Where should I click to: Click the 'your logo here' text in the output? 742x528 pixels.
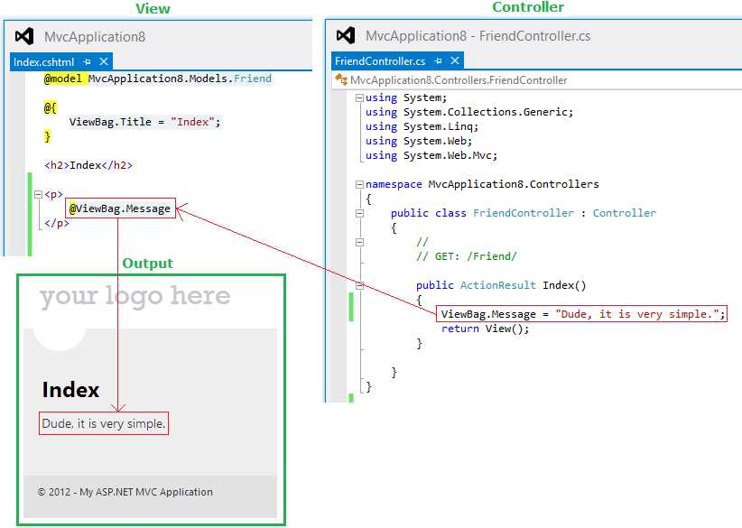pos(134,297)
